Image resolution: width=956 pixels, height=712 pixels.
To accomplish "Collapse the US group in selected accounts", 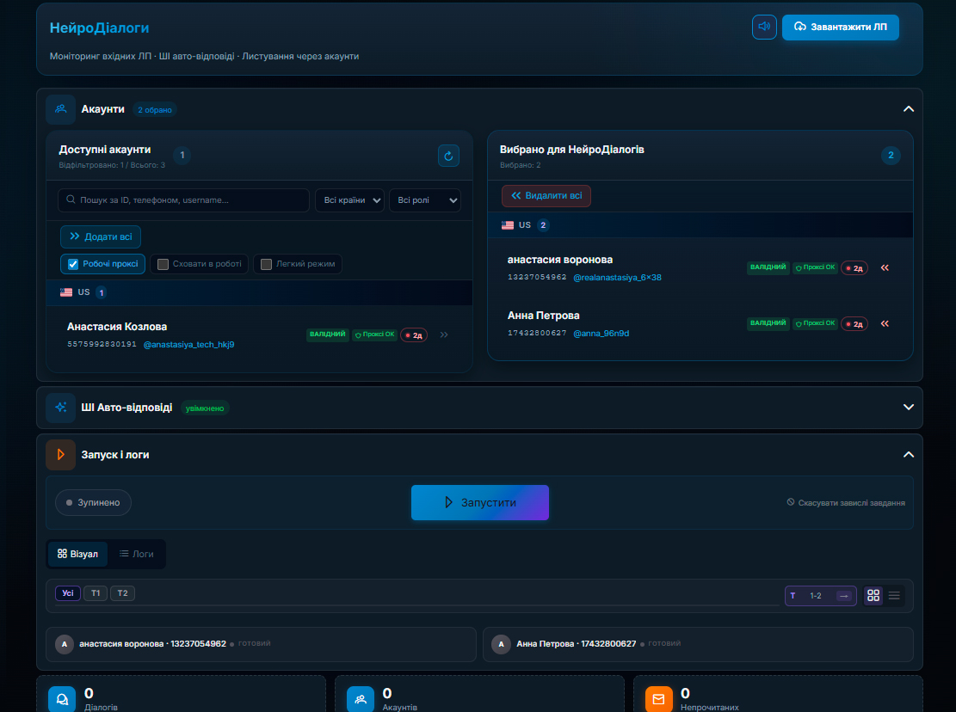I will coord(700,225).
